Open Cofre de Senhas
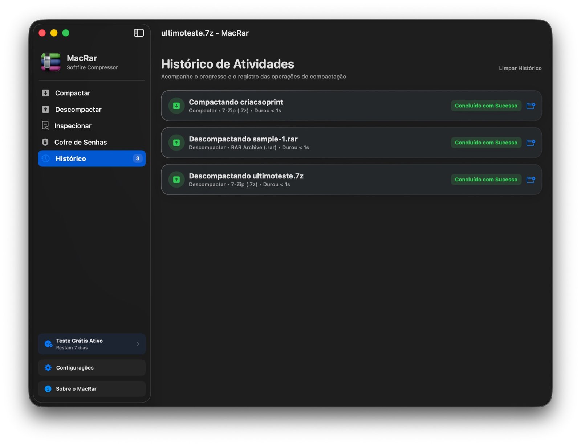This screenshot has width=581, height=445. coord(92,142)
